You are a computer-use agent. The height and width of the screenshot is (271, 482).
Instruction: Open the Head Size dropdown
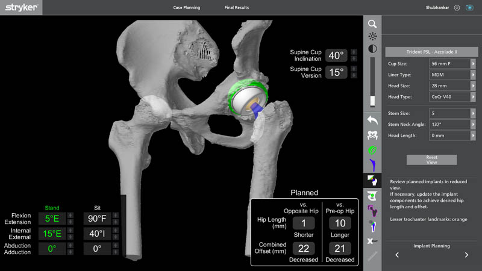tap(473, 86)
